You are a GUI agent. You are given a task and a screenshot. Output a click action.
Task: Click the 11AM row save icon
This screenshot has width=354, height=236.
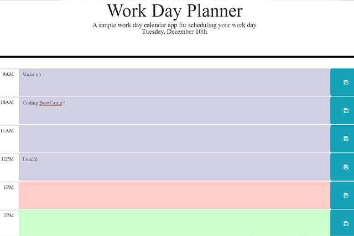pyautogui.click(x=346, y=138)
